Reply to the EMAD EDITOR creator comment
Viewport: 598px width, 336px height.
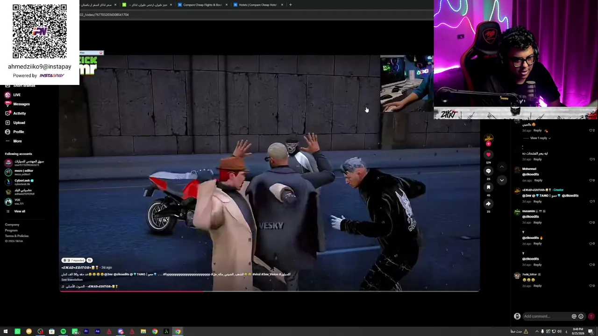click(x=538, y=201)
